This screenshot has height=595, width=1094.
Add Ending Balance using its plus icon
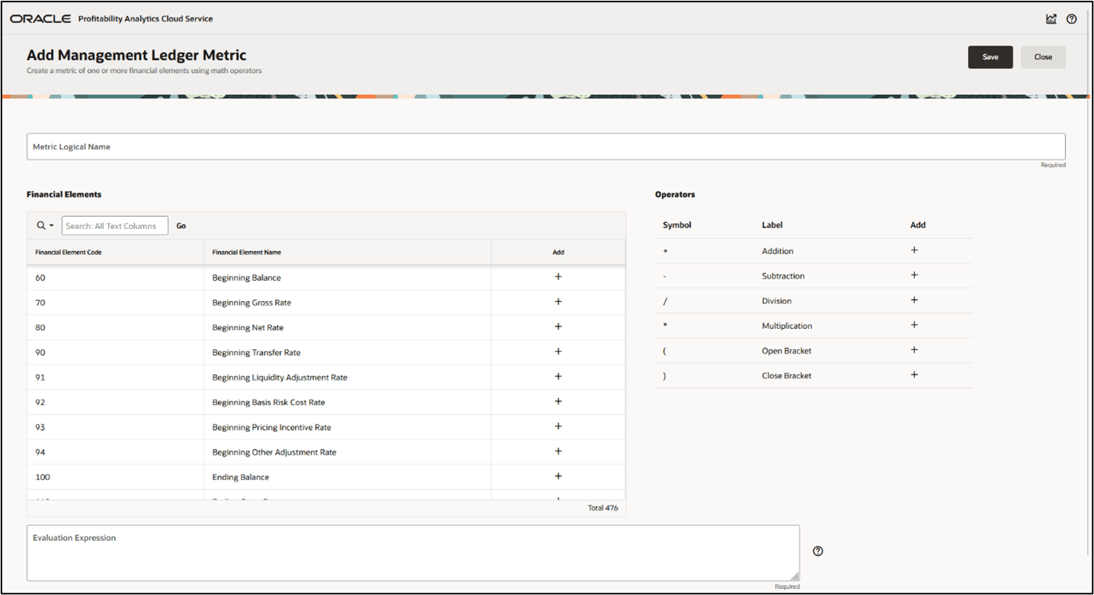click(x=558, y=477)
